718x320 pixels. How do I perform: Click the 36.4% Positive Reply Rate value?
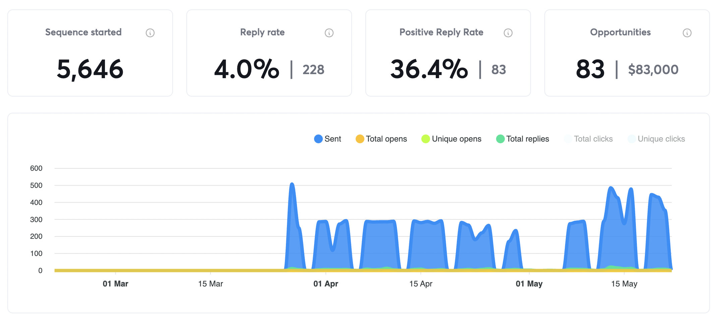tap(429, 69)
